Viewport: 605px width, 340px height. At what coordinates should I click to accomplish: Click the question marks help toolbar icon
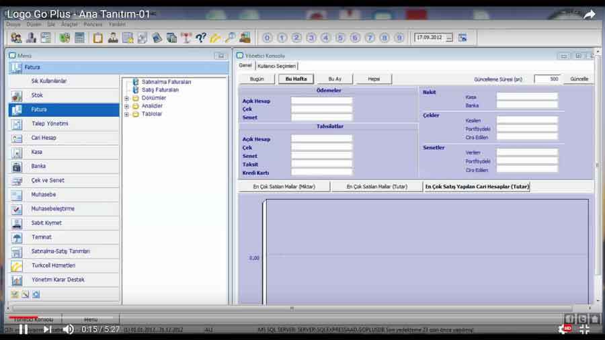[x=200, y=38]
